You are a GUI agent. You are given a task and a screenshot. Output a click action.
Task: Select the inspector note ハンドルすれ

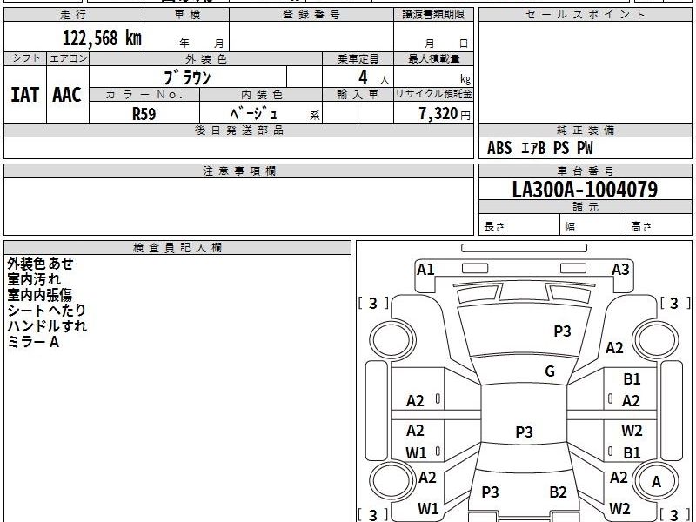47,326
